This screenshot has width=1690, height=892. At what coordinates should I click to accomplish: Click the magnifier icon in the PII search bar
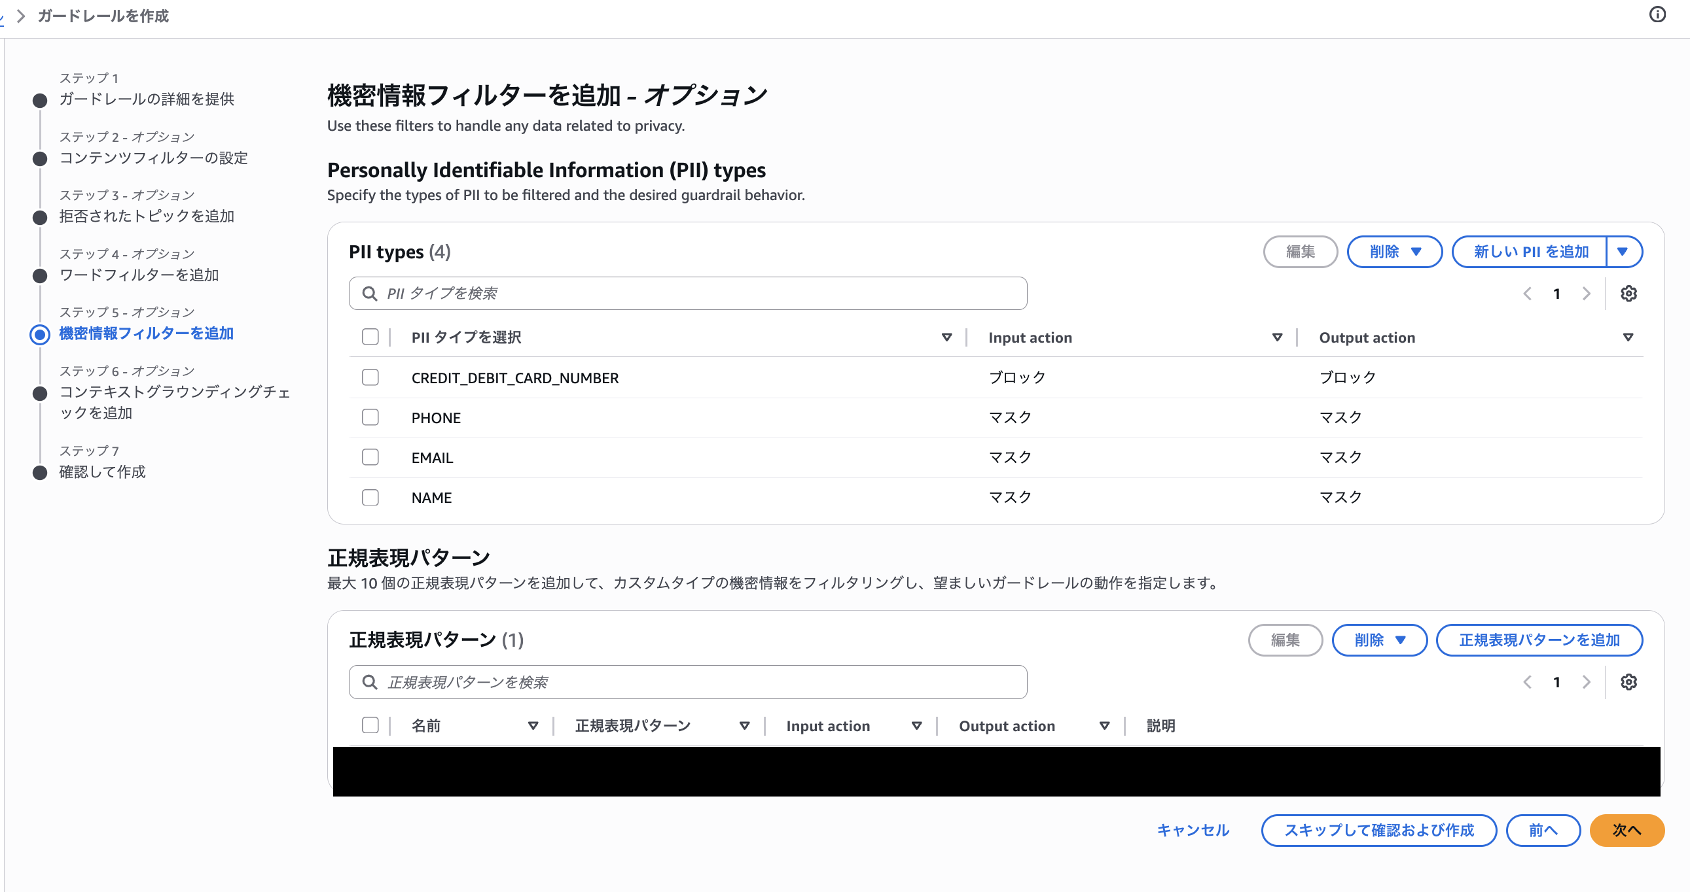[x=370, y=293]
